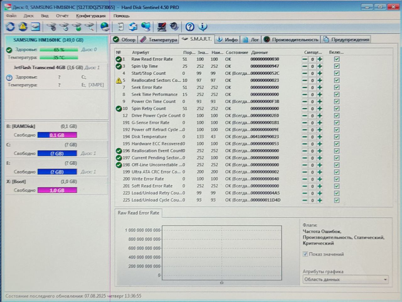Toggle the Reallocated Sectors Count enable checkbox

click(337, 81)
